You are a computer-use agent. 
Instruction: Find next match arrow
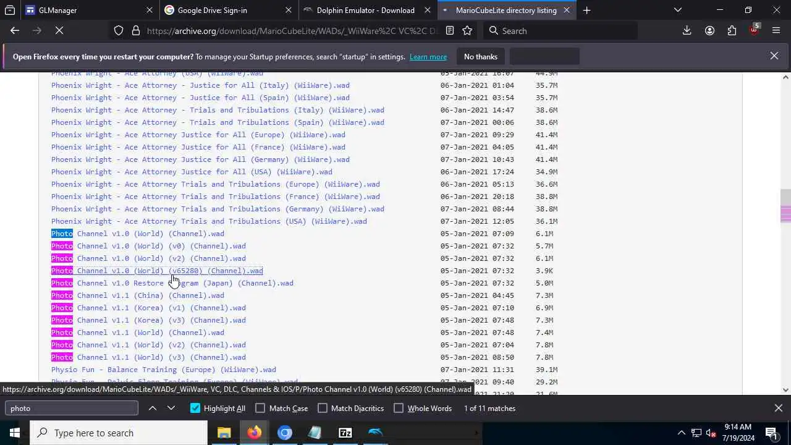(x=171, y=408)
